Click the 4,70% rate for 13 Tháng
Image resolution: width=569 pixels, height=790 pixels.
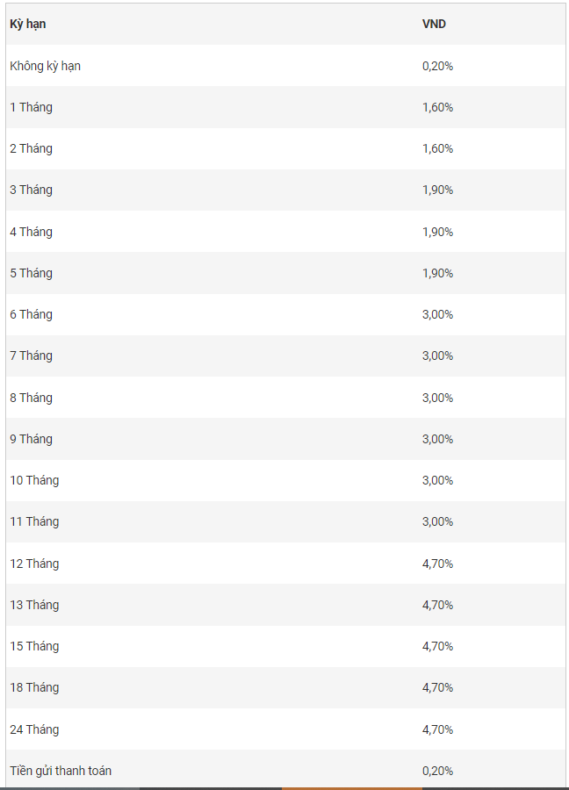[437, 605]
